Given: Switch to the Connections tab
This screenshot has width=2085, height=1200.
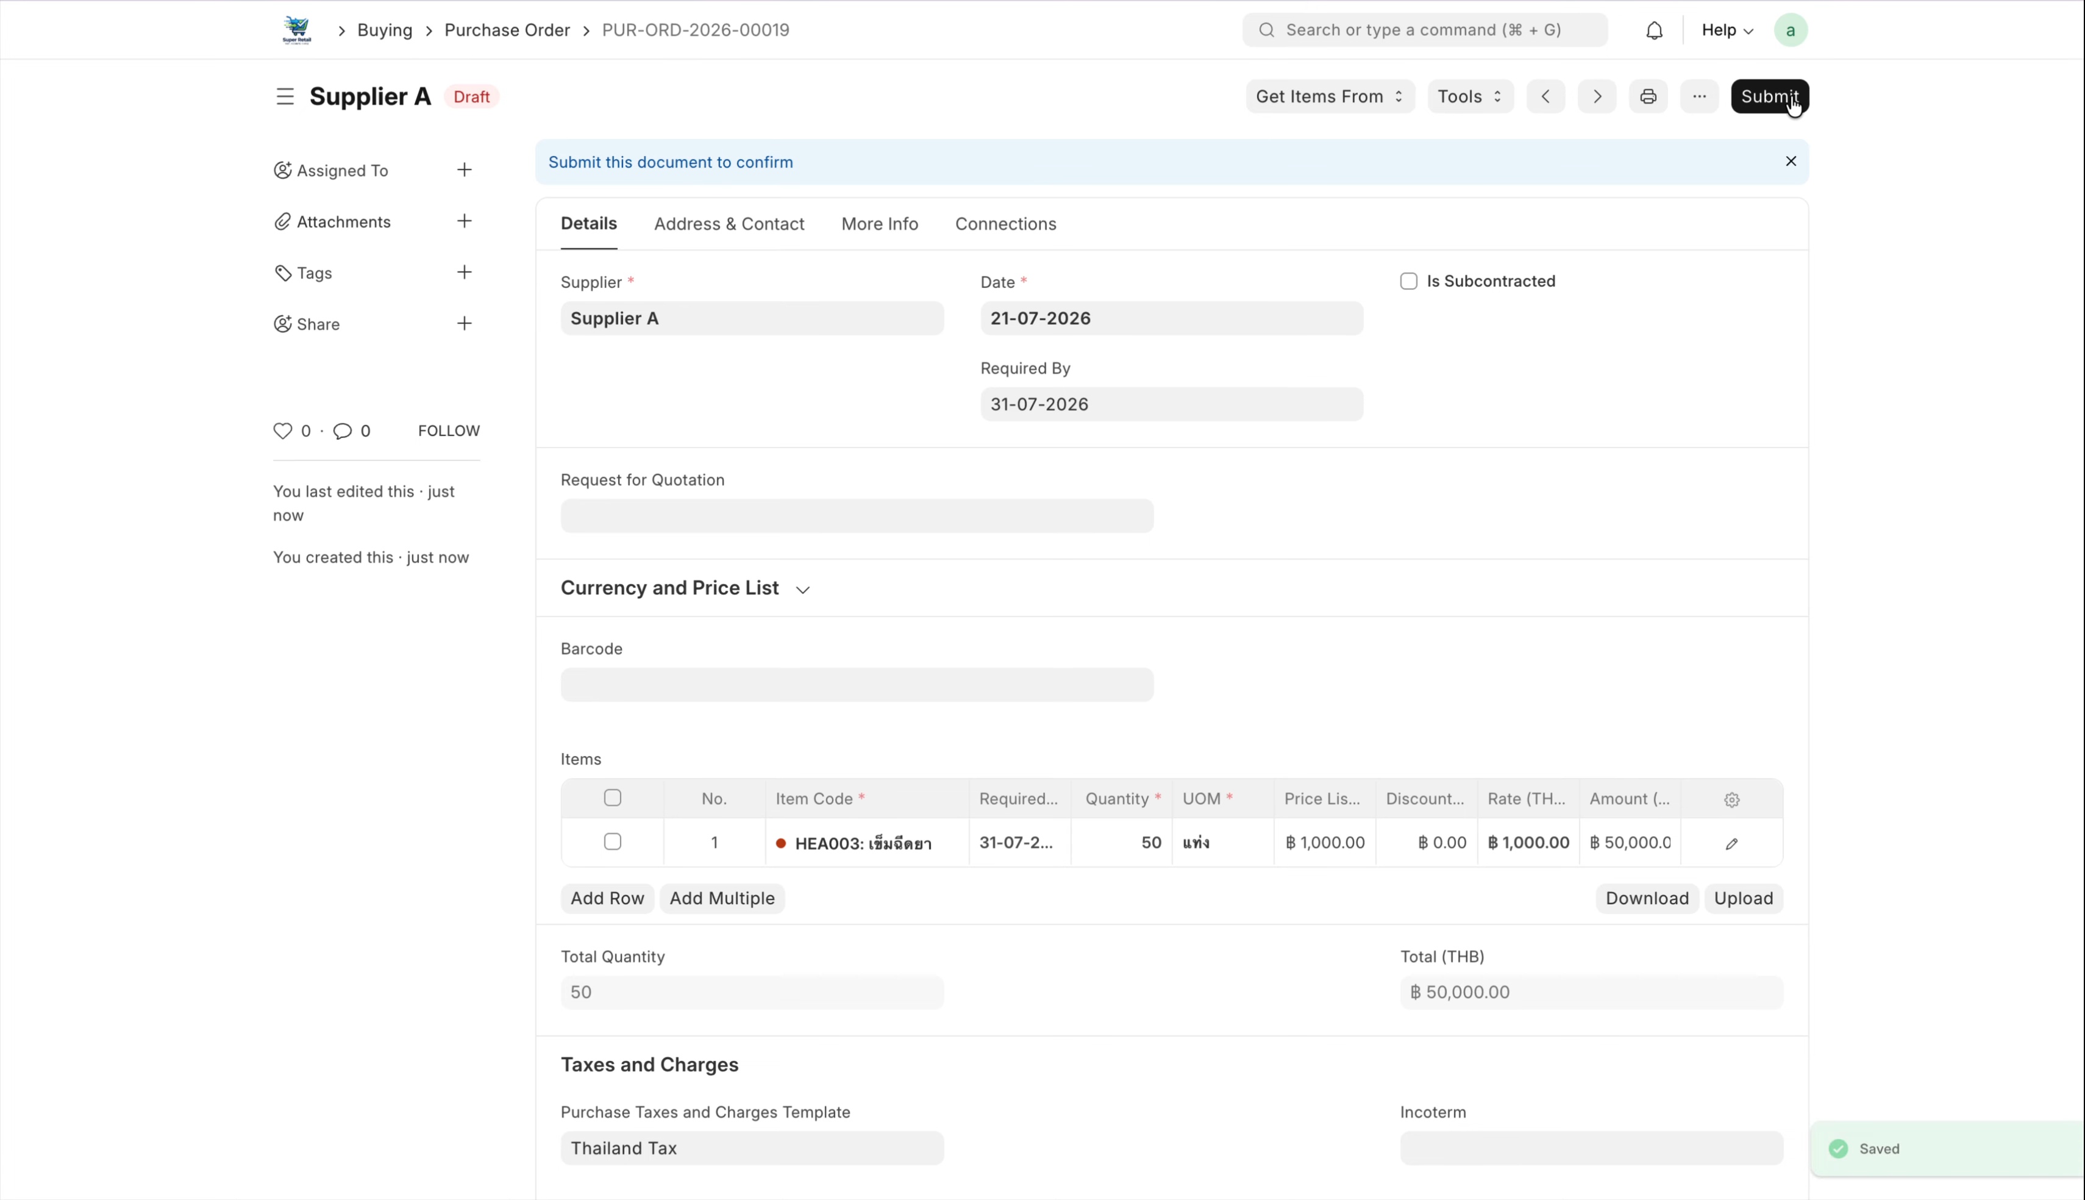Looking at the screenshot, I should 1006,224.
